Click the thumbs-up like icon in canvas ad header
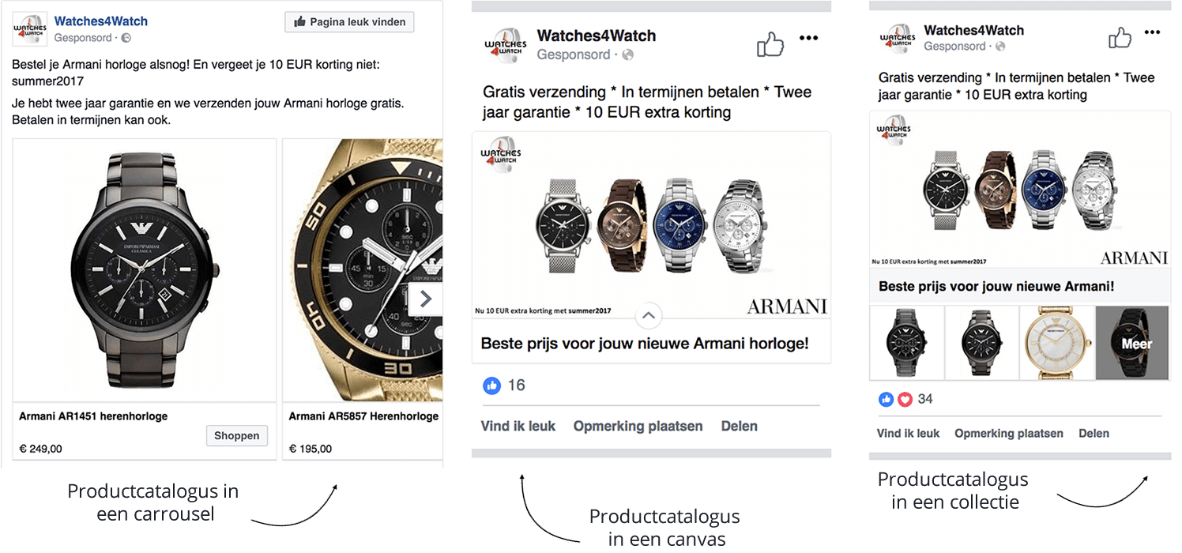Viewport: 1182px width, 553px height. coord(770,44)
